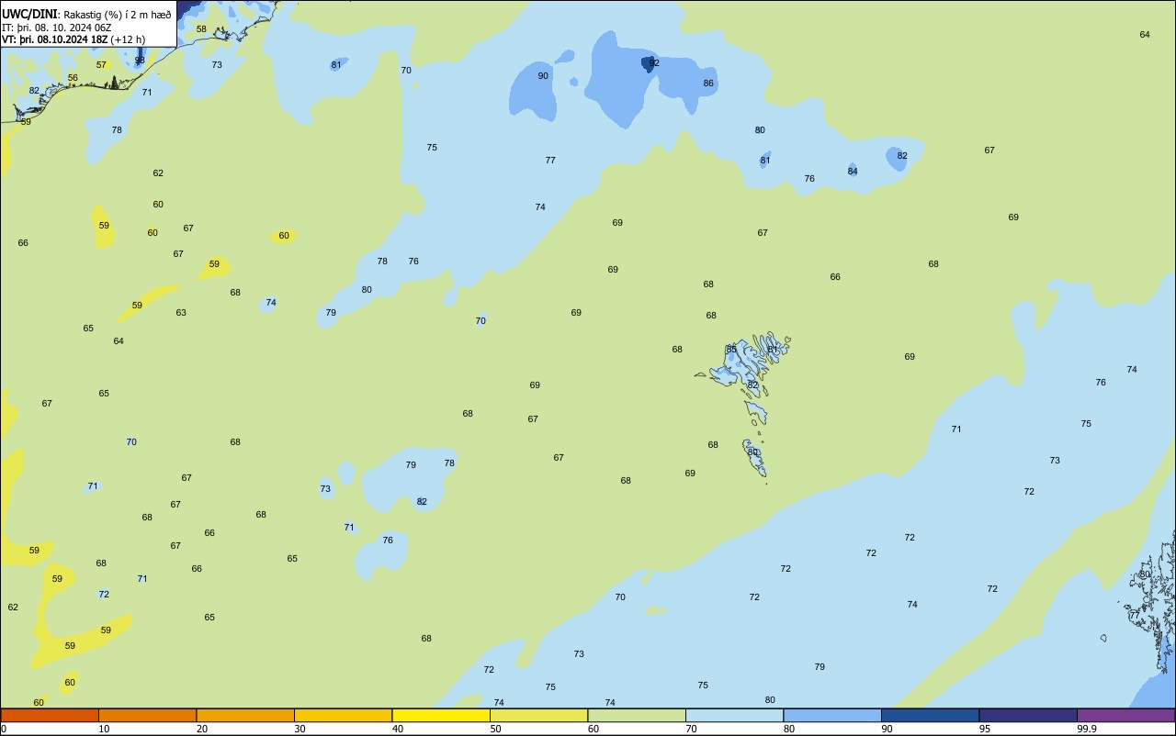The image size is (1176, 736).
Task: Click the purple legend swatch above 99.9
Action: (x=1125, y=715)
